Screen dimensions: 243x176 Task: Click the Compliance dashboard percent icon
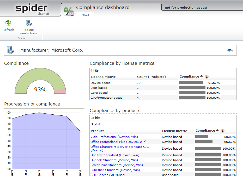click(69, 11)
